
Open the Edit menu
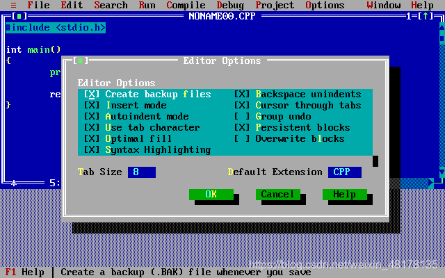pyautogui.click(x=72, y=5)
